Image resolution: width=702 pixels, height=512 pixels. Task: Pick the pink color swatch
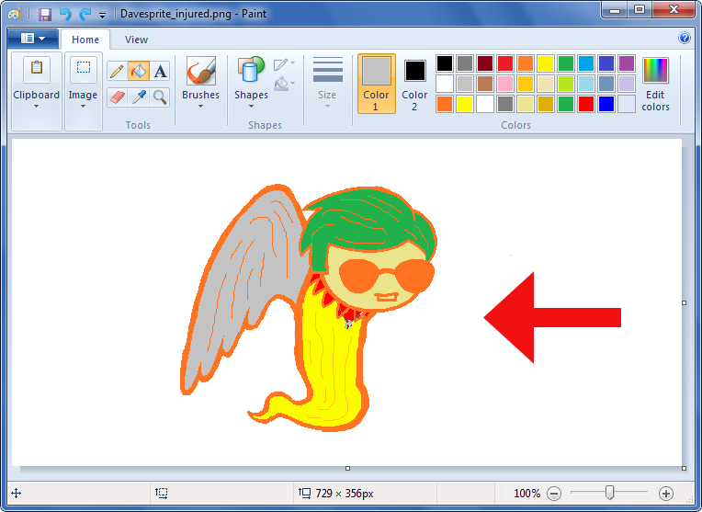click(x=505, y=84)
